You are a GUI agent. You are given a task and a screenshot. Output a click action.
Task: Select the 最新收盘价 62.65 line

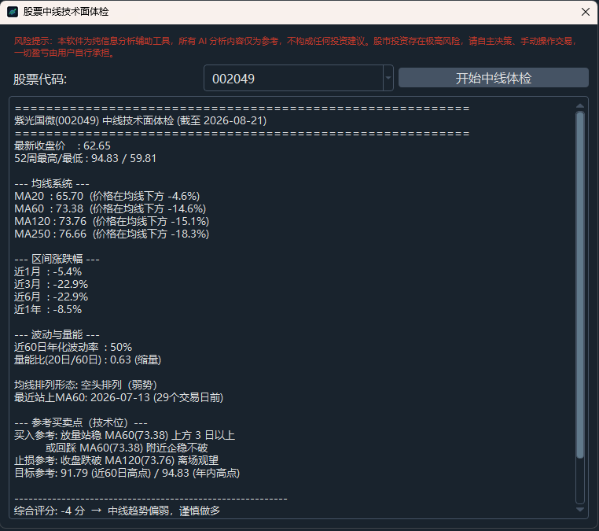pos(62,146)
